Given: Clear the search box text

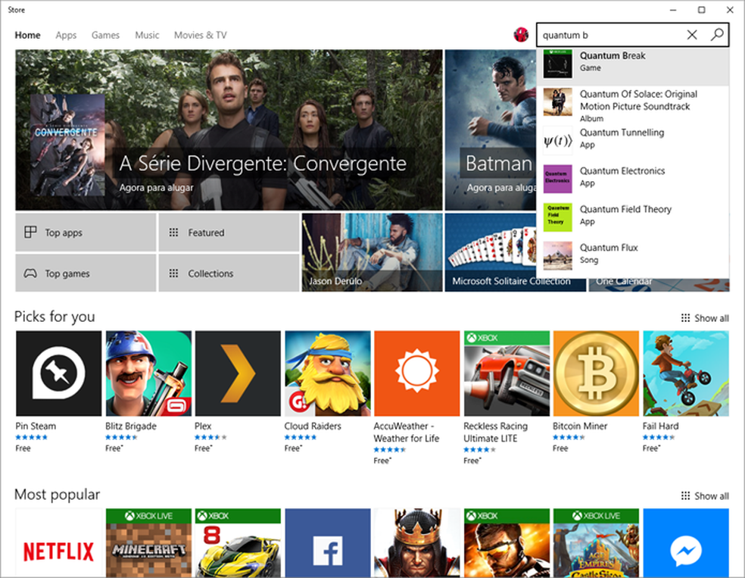Looking at the screenshot, I should (692, 35).
